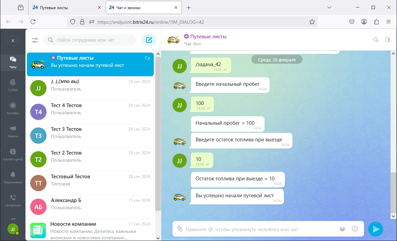
Task: Switch to the Чат и звонки browser tab
Action: pos(144,7)
